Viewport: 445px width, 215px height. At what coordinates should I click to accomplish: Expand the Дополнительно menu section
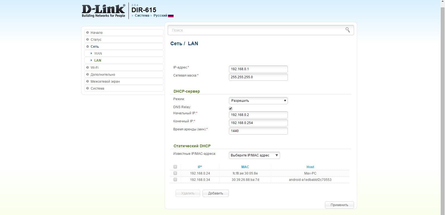coord(124,74)
